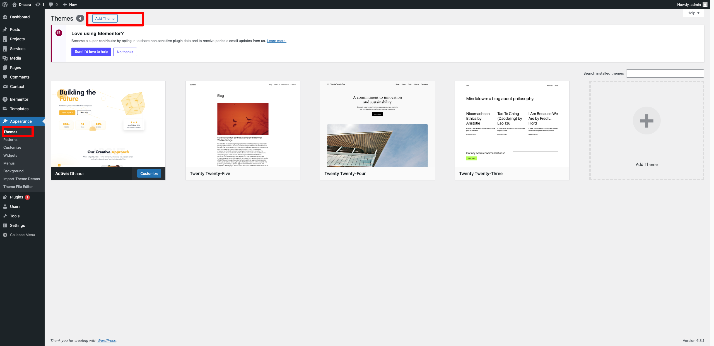
Task: Click the Dhaara home site icon
Action: 15,4
